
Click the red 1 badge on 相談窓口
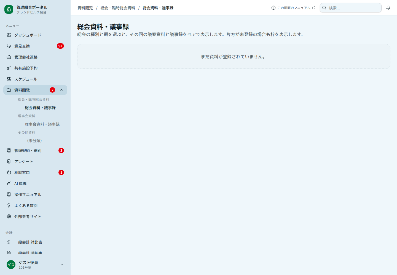pyautogui.click(x=61, y=172)
